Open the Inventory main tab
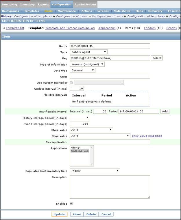Image resolution: width=181 pixels, height=220 pixels. click(27, 4)
